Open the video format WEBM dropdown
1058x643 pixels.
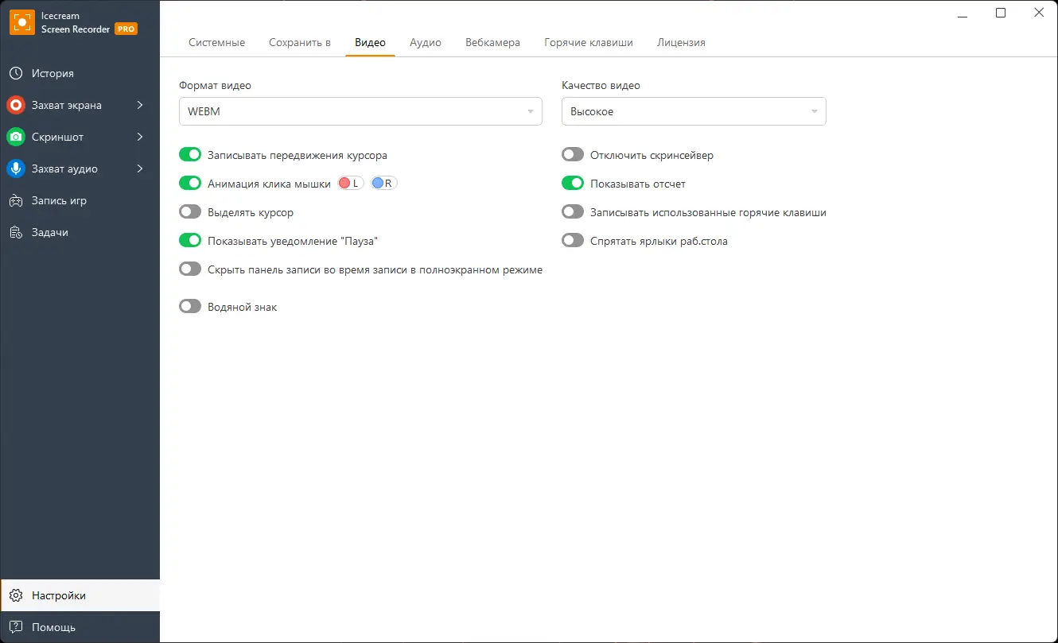[360, 111]
